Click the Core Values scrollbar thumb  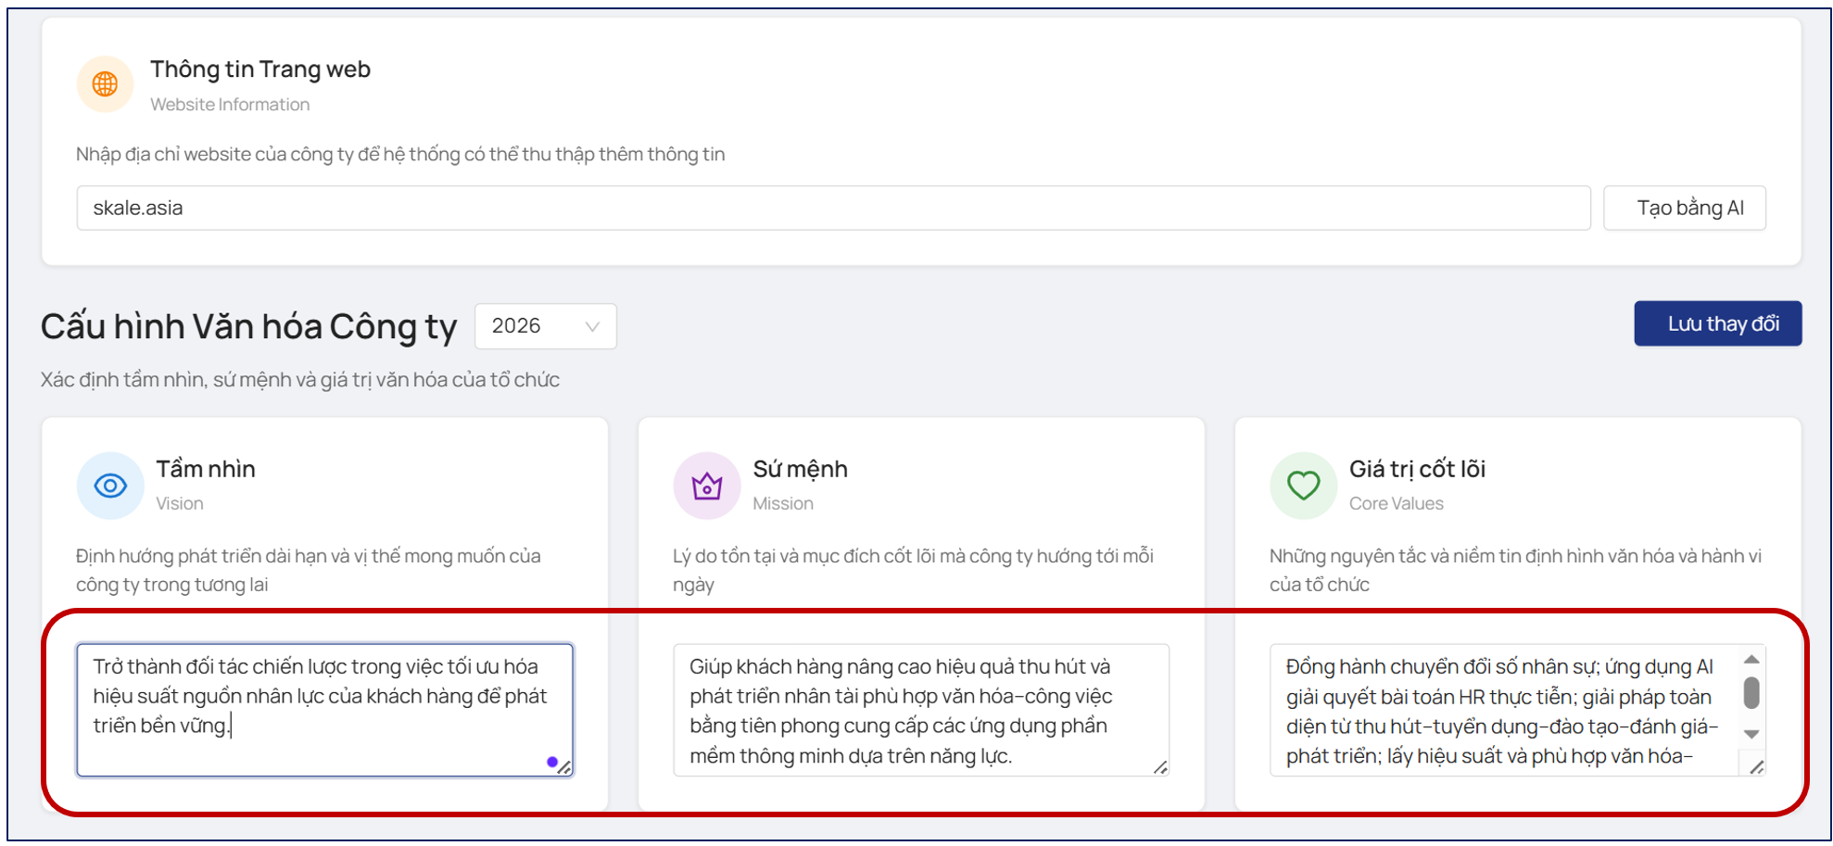[x=1751, y=693]
